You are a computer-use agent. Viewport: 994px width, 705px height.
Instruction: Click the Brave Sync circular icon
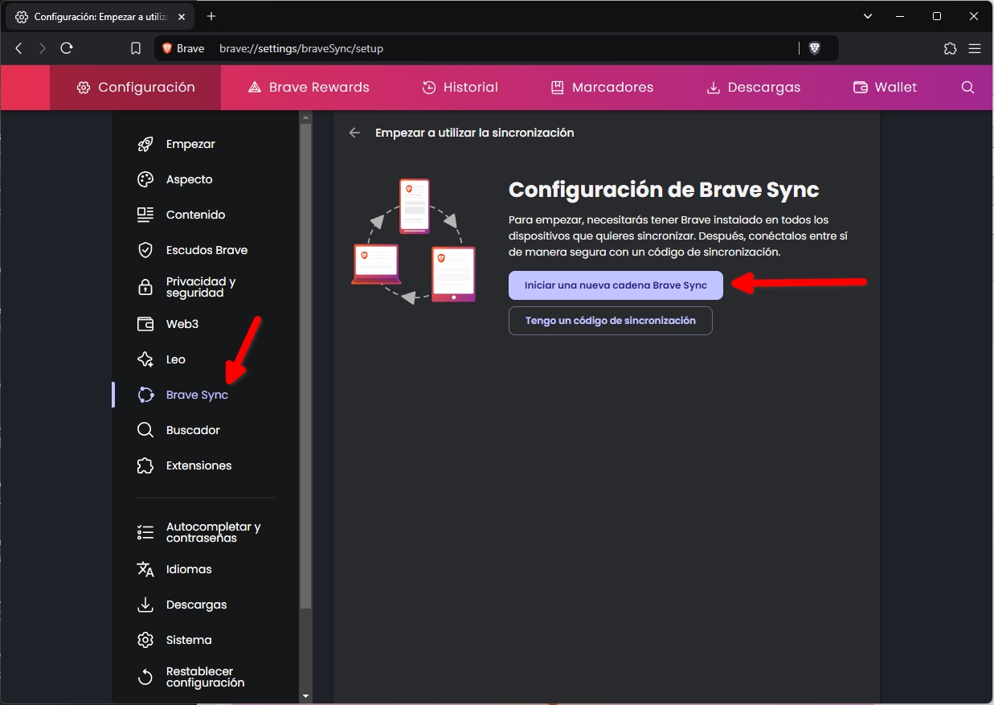(145, 395)
